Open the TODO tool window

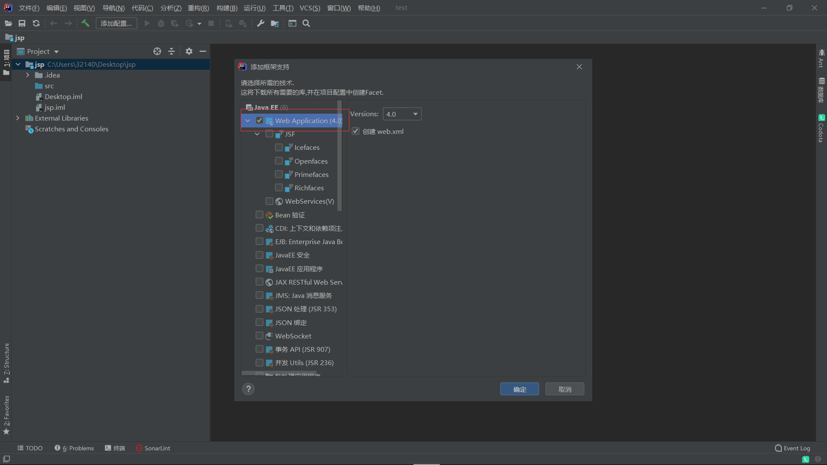point(30,448)
